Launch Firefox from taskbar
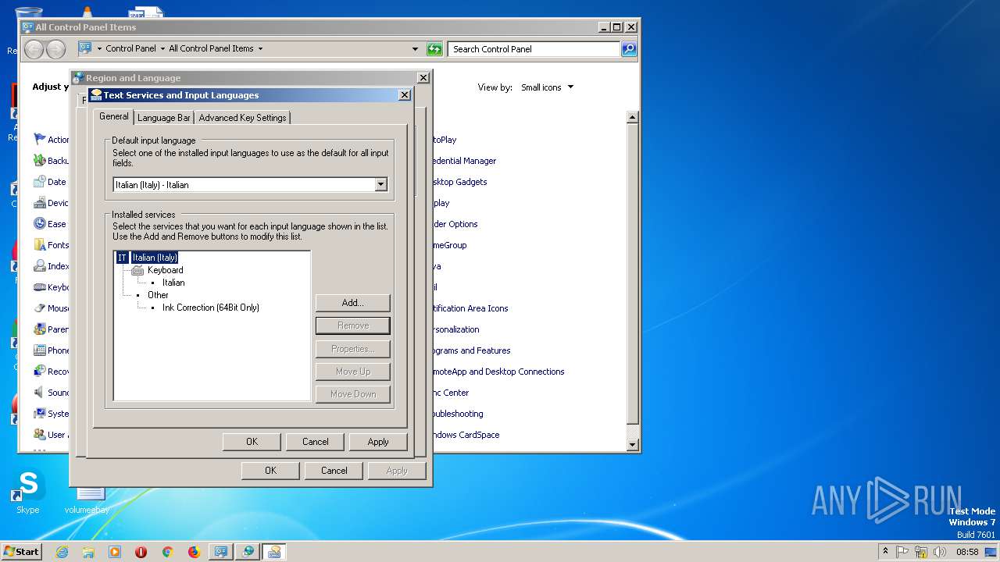The width and height of the screenshot is (1000, 562). 194,552
